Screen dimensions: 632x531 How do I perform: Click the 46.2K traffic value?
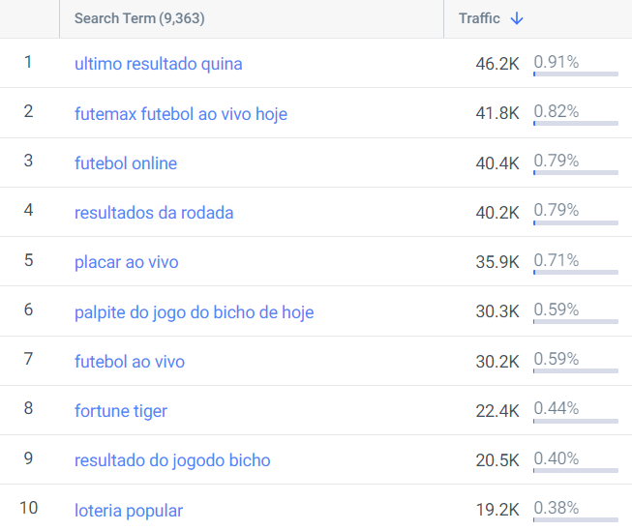click(x=497, y=64)
